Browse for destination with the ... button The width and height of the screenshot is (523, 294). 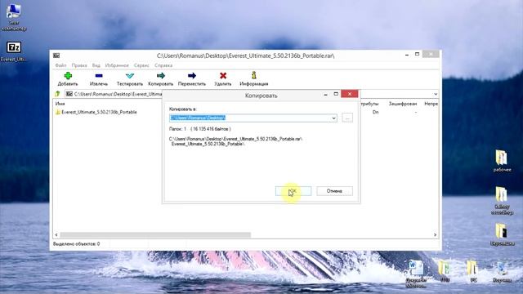(x=347, y=118)
